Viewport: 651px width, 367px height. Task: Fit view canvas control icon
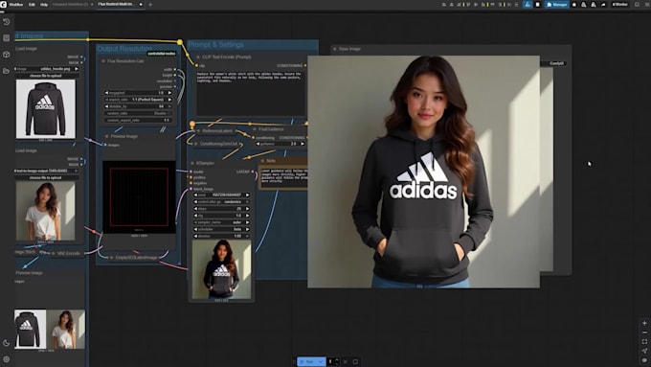tap(644, 342)
